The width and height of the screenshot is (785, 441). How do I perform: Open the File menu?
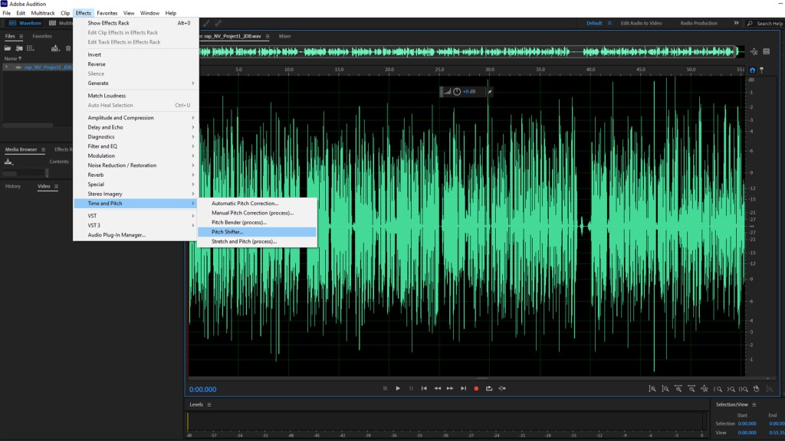(6, 13)
